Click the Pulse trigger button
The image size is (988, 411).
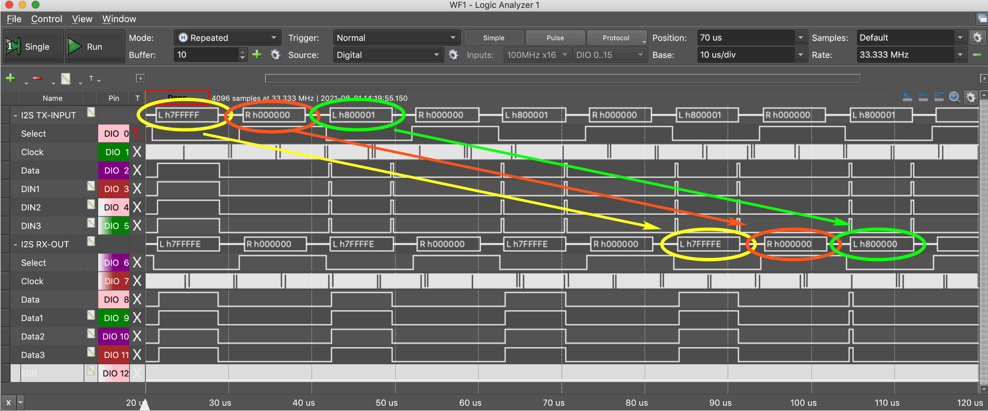point(555,38)
